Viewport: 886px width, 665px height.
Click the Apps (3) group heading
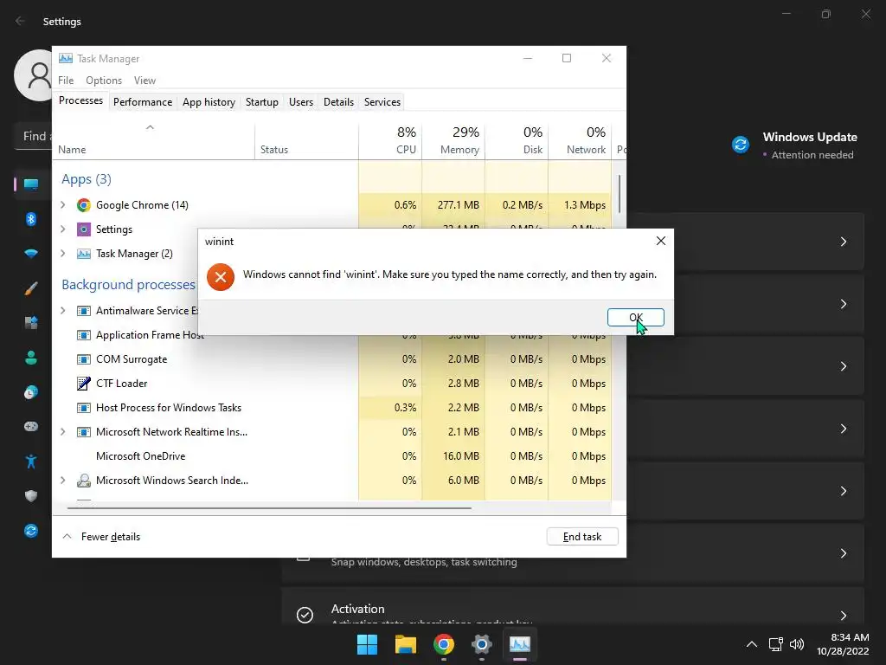87,179
